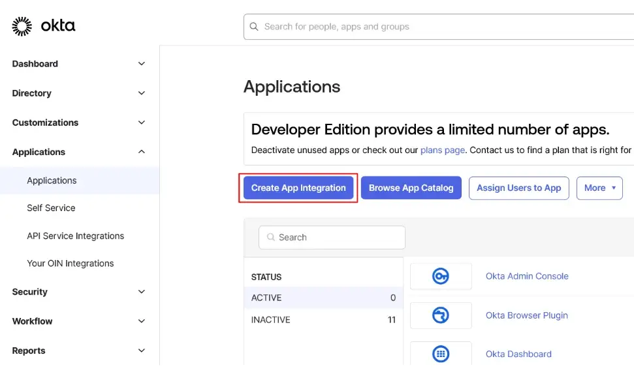
Task: Open the Okta Admin Console link
Action: click(x=527, y=276)
